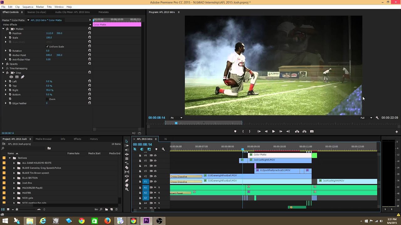Image resolution: width=401 pixels, height=225 pixels.
Task: Reset Position parameter
Action: click(x=90, y=33)
